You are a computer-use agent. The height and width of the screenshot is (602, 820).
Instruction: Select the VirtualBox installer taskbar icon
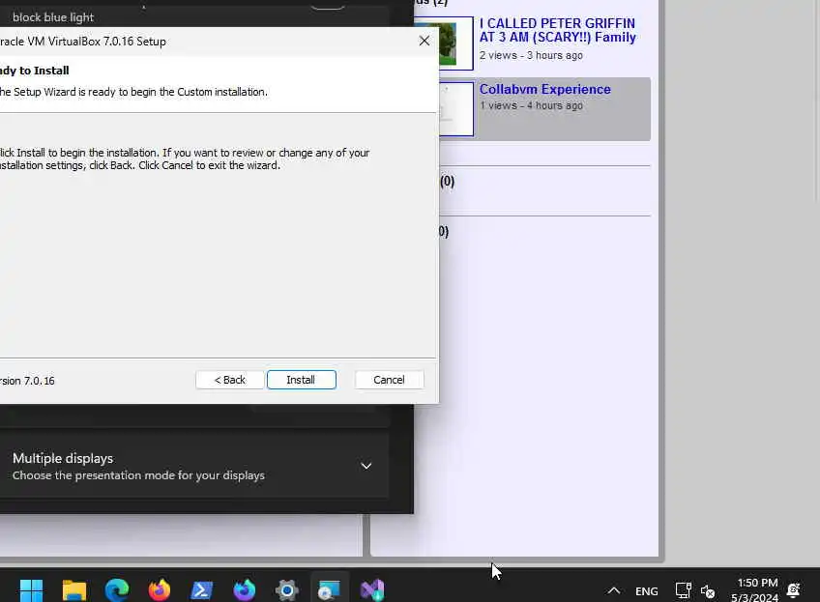coord(330,590)
